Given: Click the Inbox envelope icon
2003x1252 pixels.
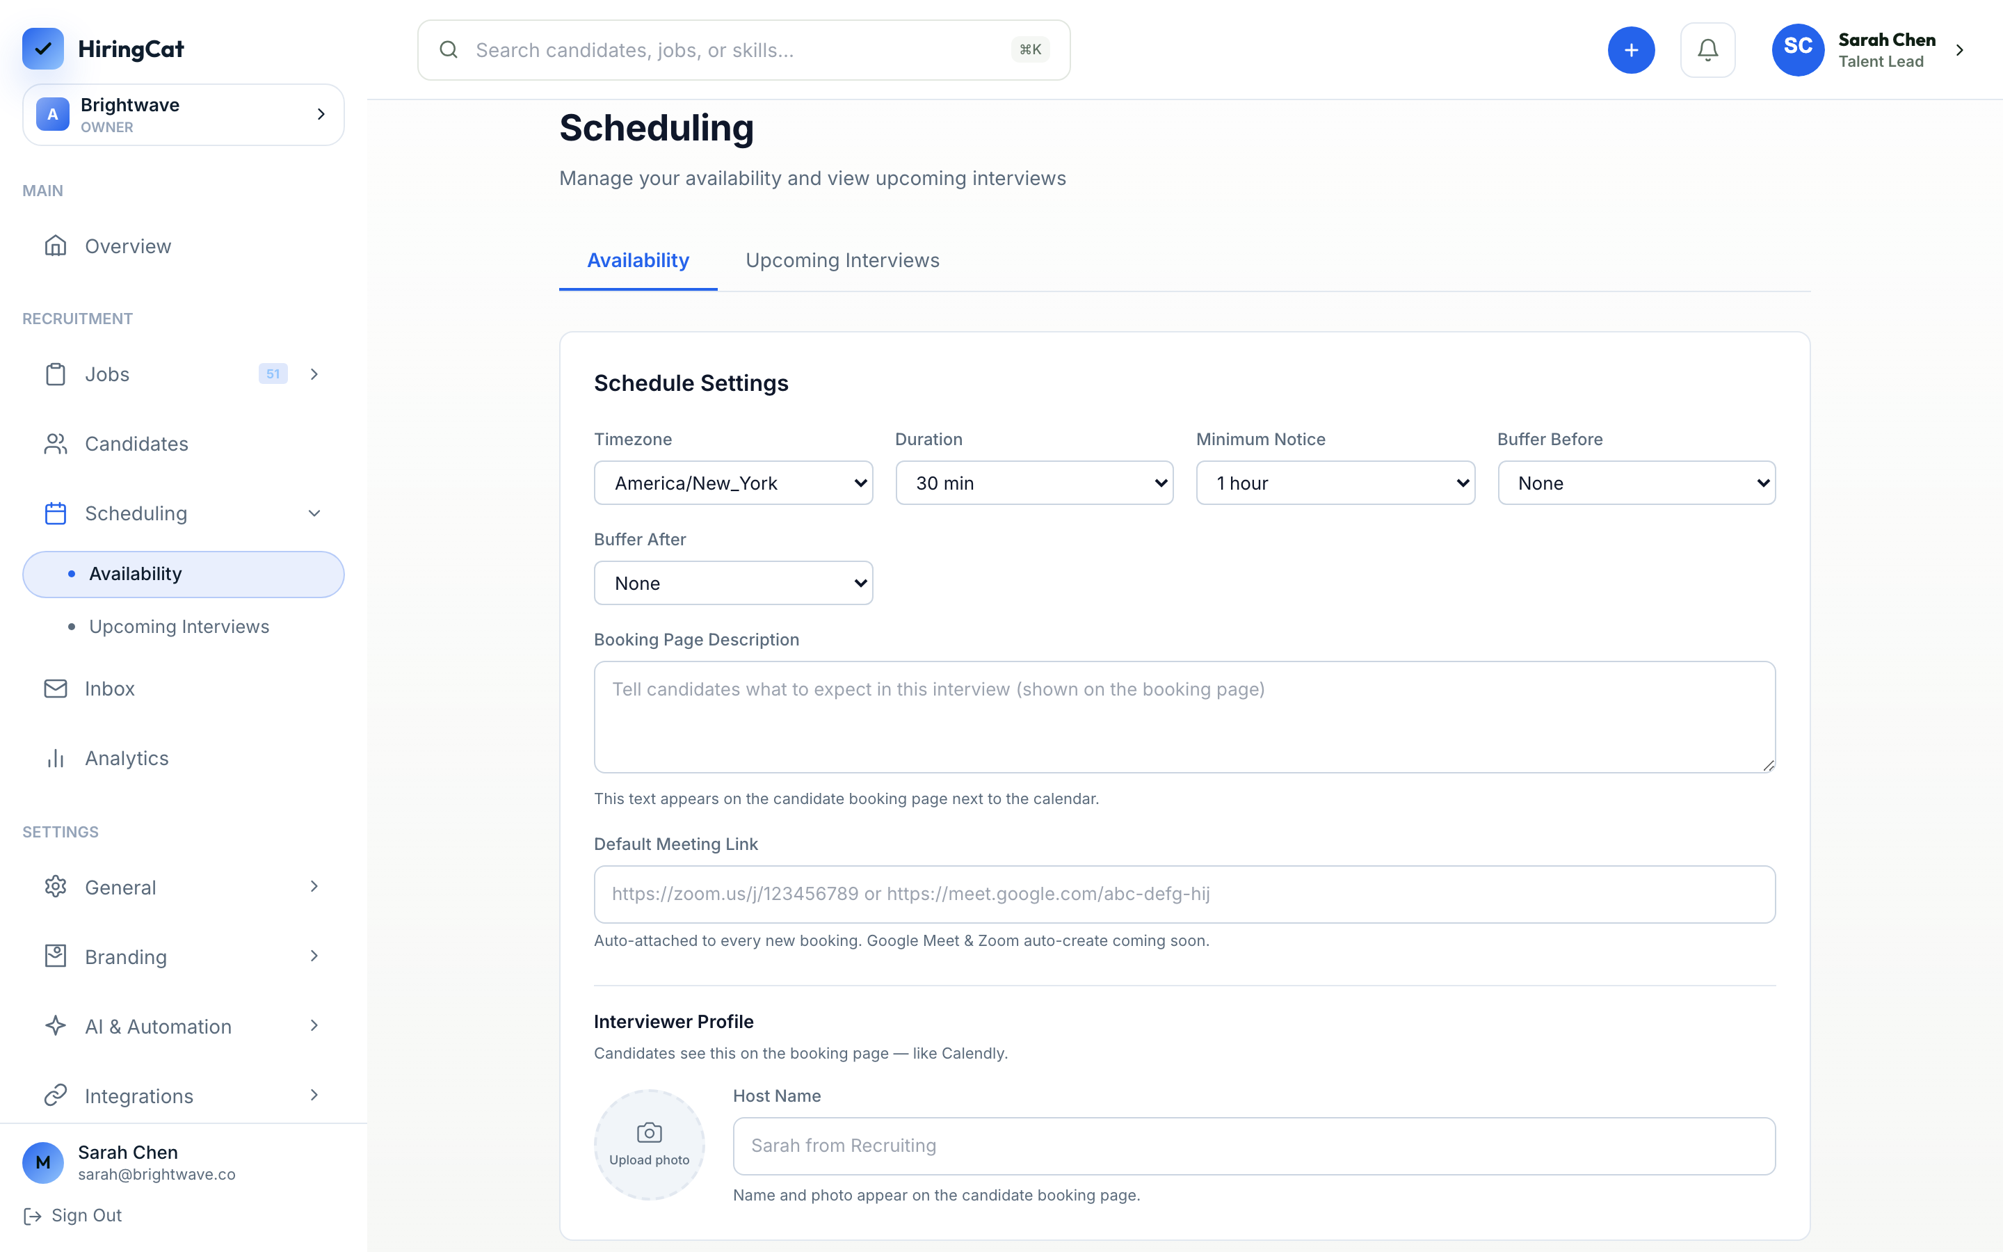Looking at the screenshot, I should point(56,689).
